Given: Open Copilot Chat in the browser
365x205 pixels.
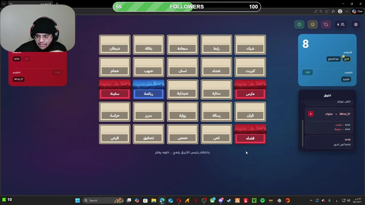Looking at the screenshot, I should (357, 11).
